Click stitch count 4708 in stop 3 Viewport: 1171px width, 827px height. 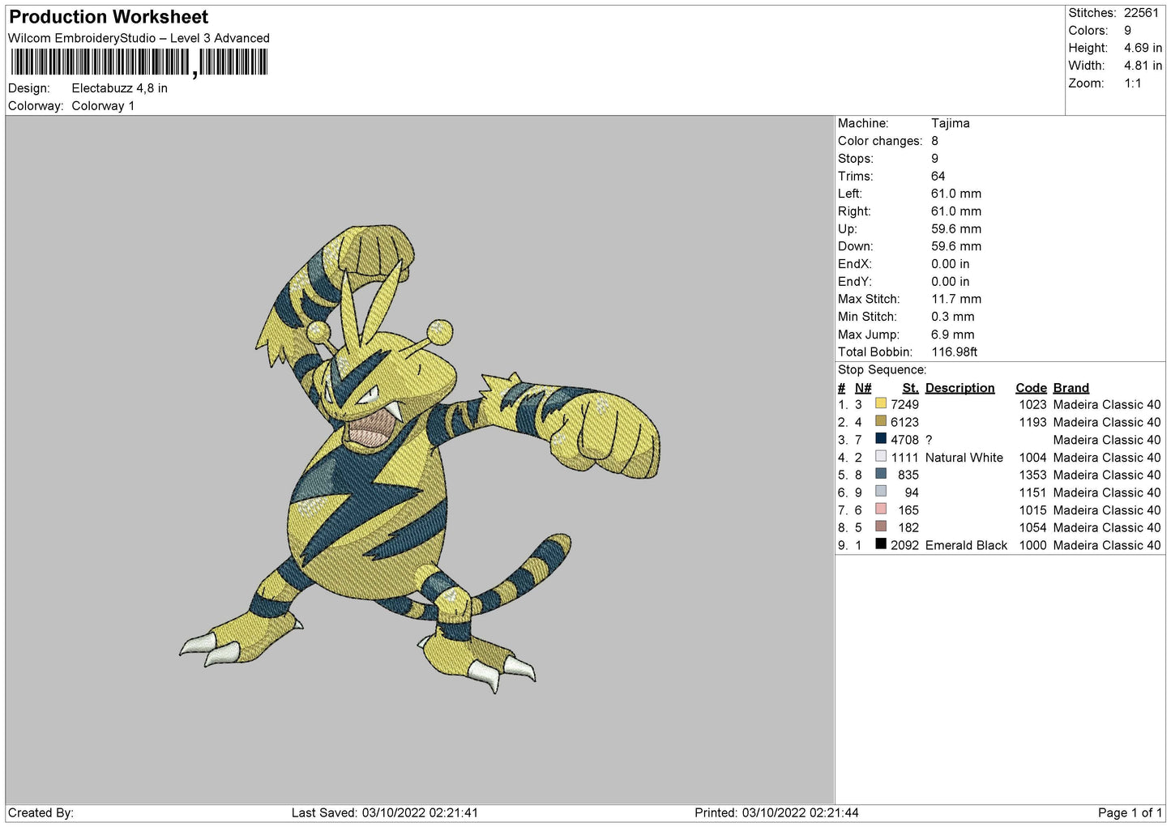coord(905,441)
